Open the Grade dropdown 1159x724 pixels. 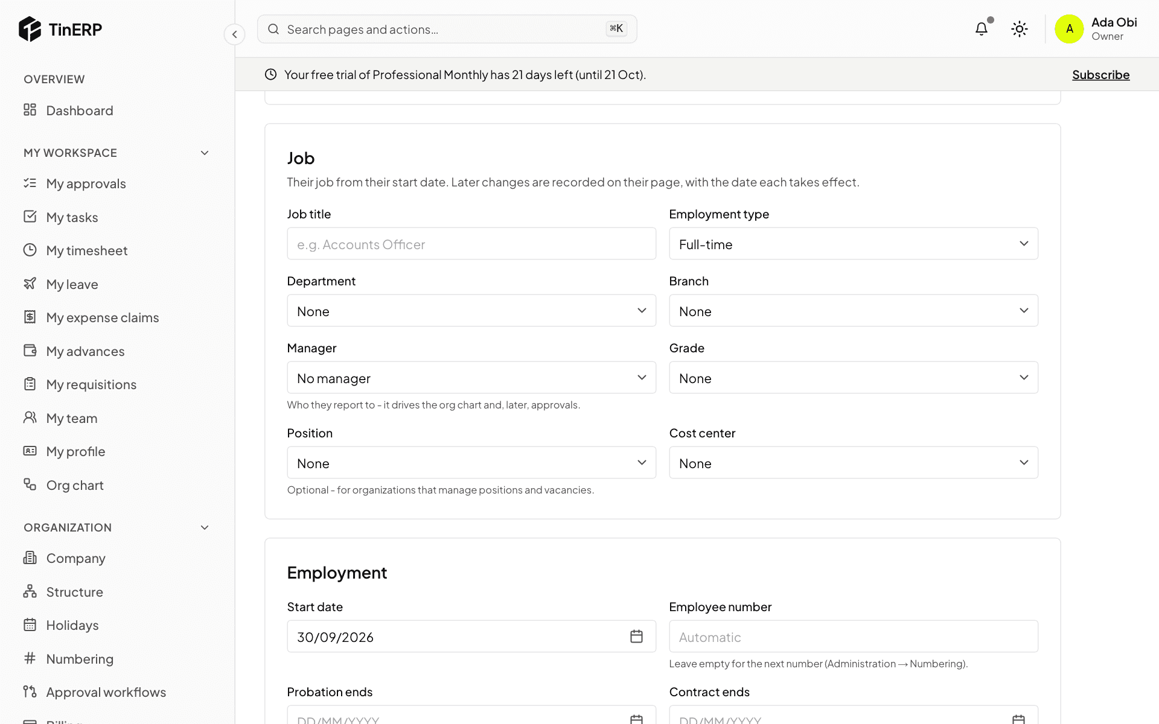pos(854,378)
